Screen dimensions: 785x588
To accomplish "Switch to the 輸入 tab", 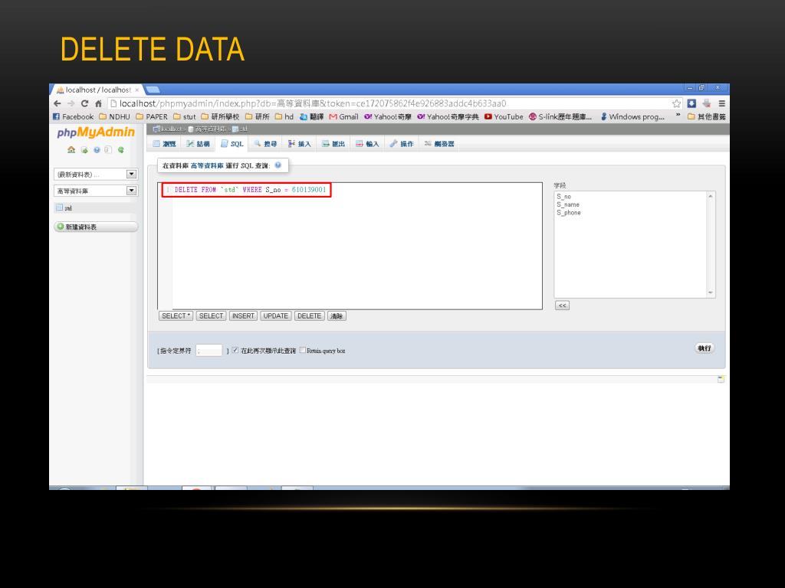I will [367, 144].
